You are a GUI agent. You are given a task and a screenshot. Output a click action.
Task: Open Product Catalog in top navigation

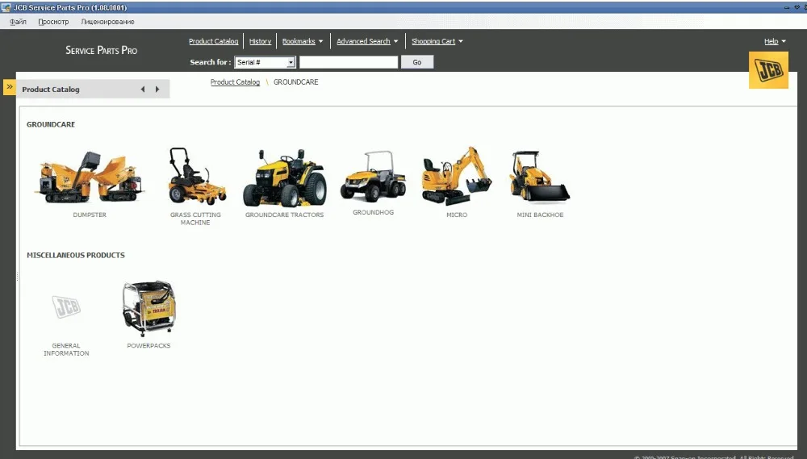click(214, 41)
